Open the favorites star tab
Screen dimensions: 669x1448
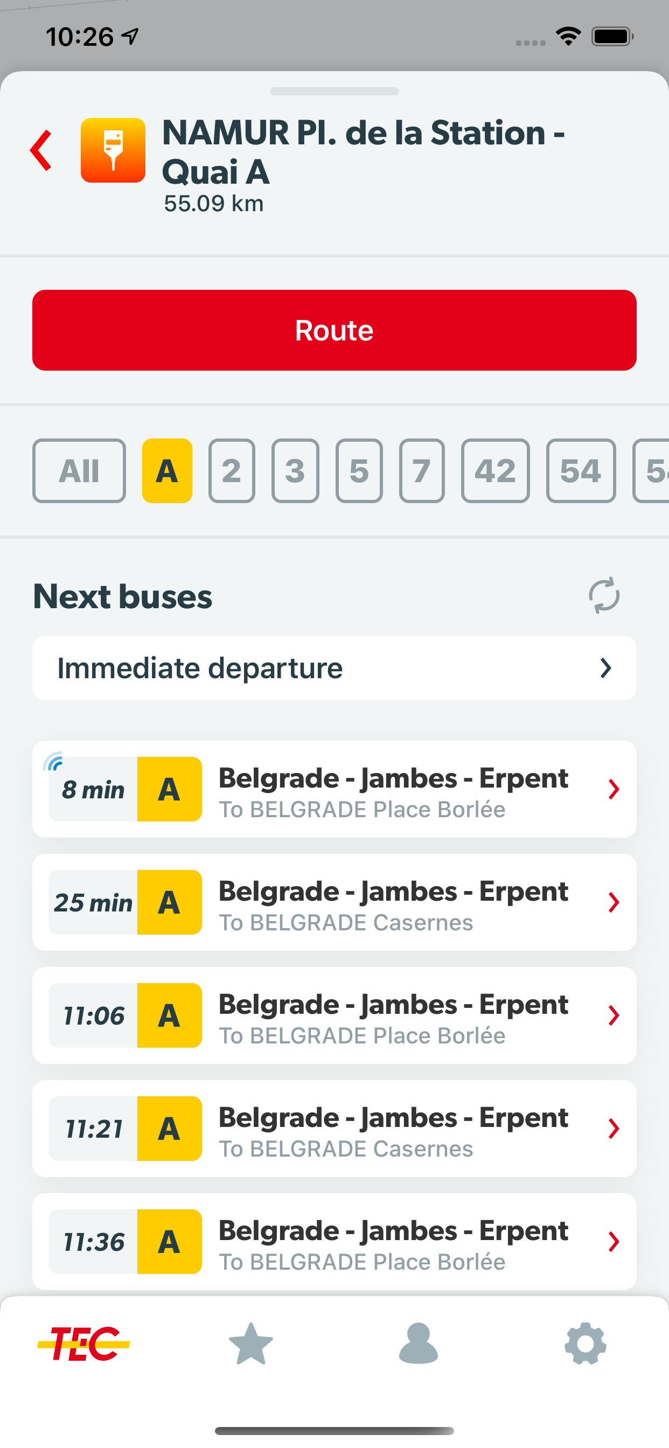pos(250,1343)
